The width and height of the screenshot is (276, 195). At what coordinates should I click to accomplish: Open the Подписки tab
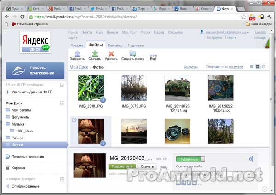(x=136, y=45)
